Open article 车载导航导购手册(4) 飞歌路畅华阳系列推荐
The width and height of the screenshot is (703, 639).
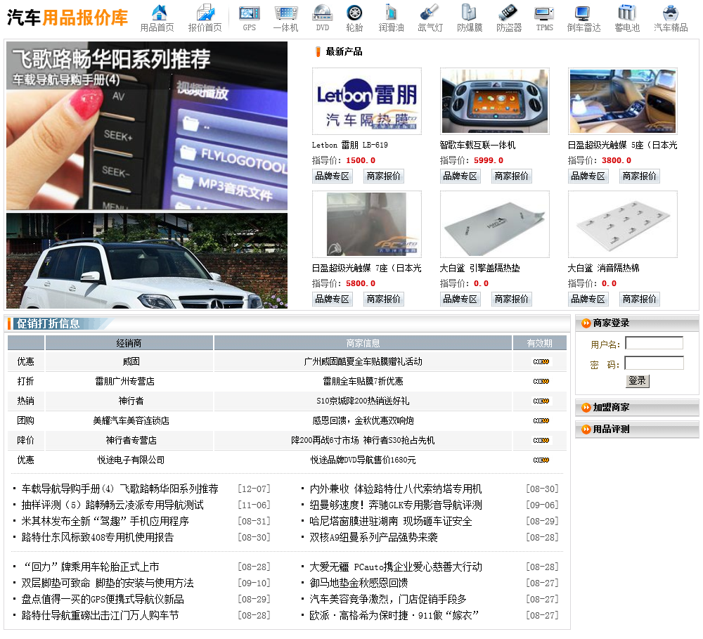click(x=120, y=489)
